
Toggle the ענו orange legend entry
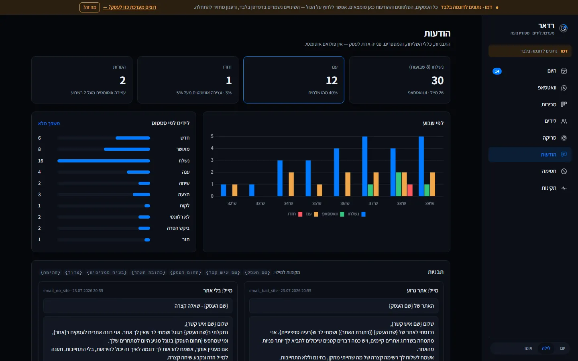[x=312, y=214]
